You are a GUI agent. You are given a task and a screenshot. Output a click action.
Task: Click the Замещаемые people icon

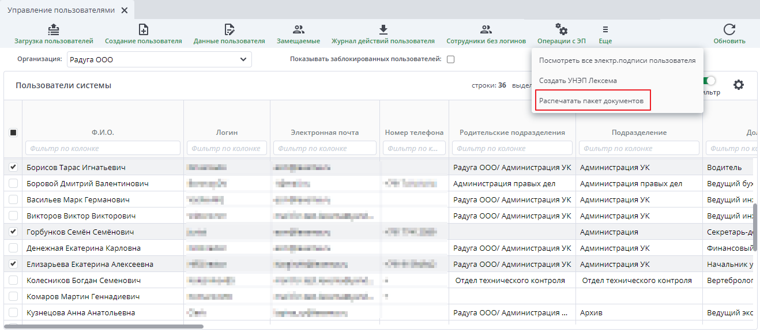pos(298,30)
